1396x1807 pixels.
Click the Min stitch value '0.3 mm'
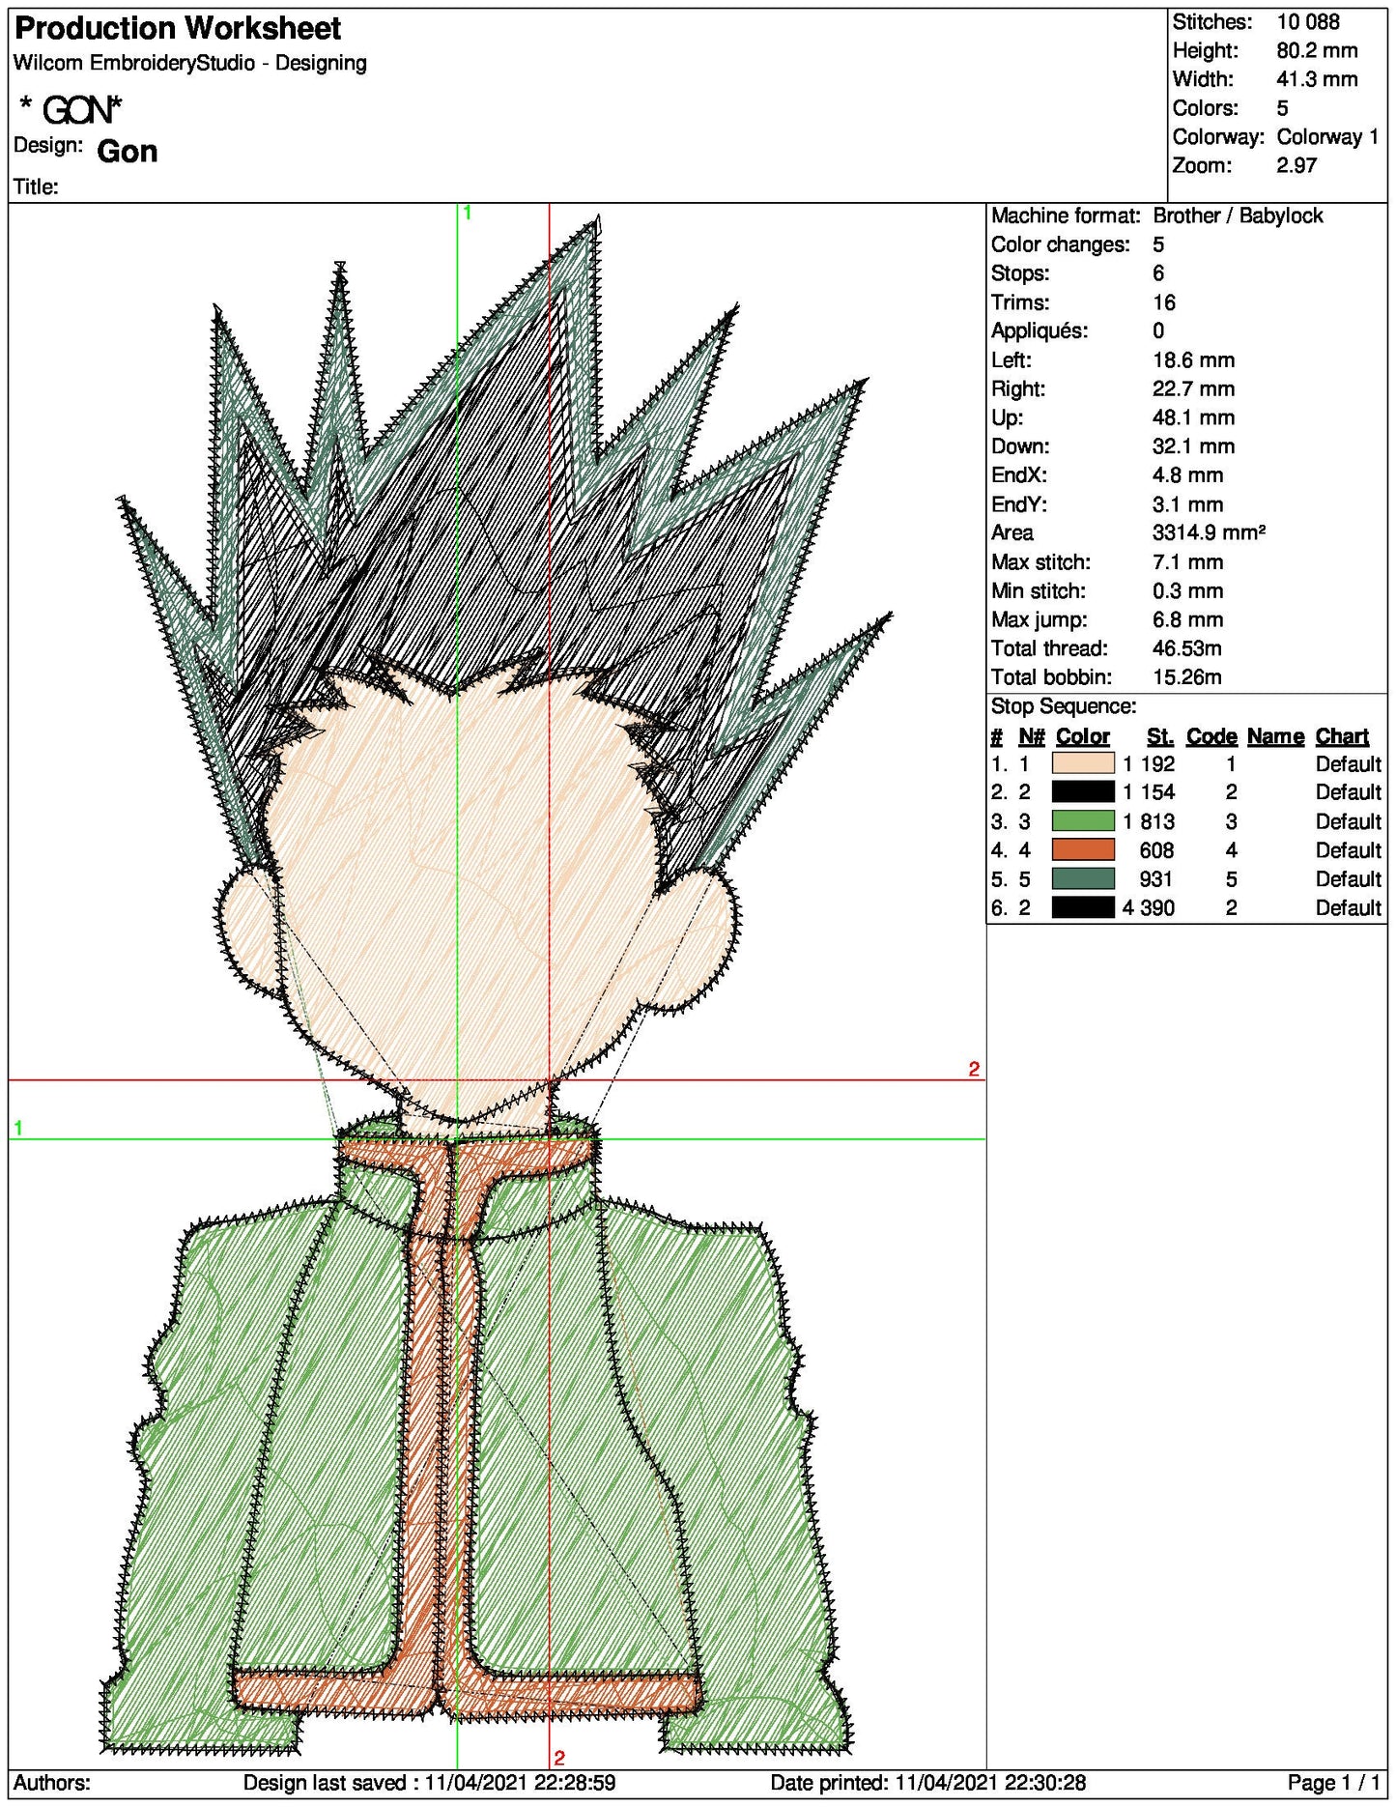coord(1187,590)
